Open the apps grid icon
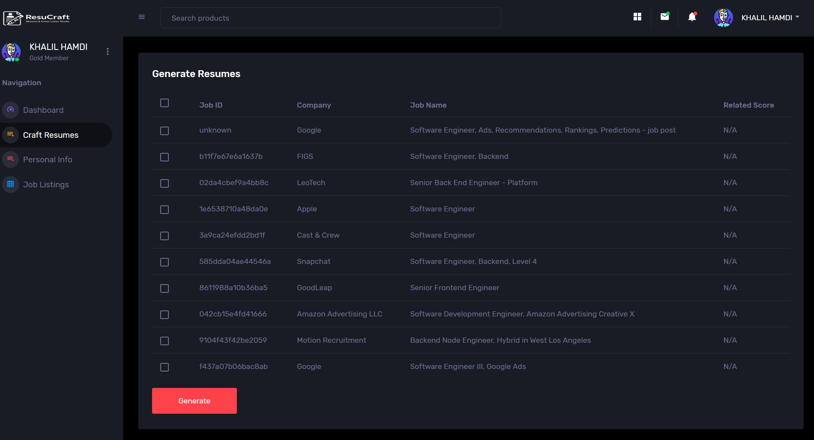Screen dimensions: 814x440 (x=637, y=17)
